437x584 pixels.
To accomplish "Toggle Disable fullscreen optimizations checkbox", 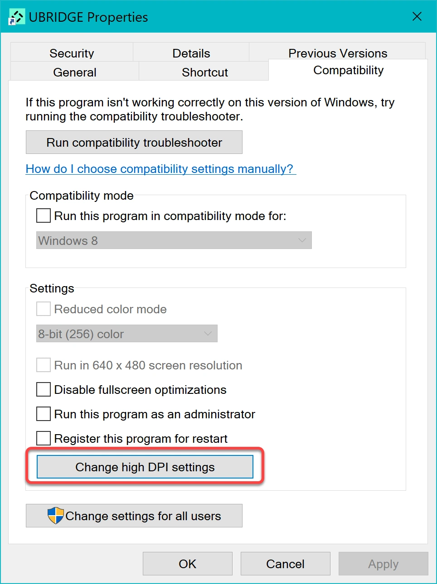I will click(x=44, y=389).
